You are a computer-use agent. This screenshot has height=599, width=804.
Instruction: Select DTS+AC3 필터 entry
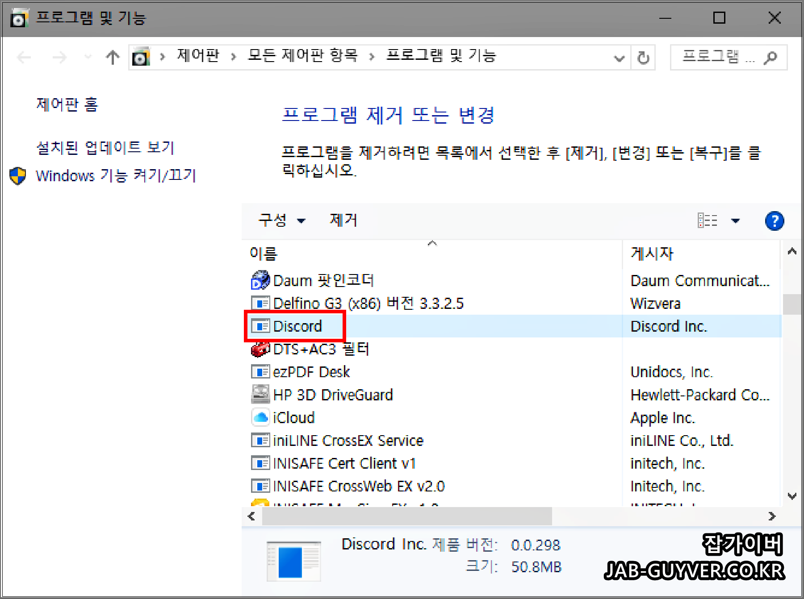[322, 349]
